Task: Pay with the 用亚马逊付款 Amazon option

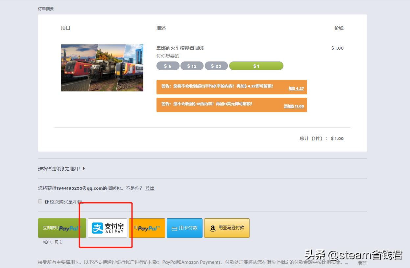Action: (x=227, y=228)
